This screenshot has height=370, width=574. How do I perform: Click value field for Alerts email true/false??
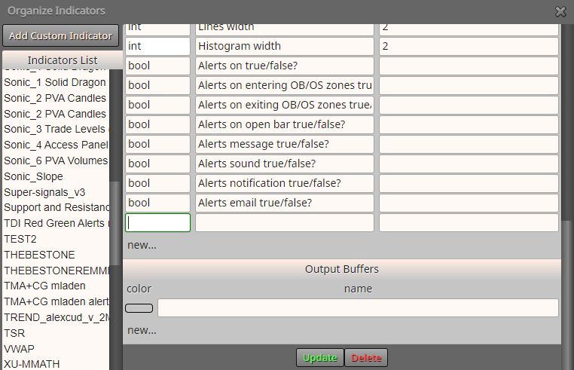pos(469,203)
